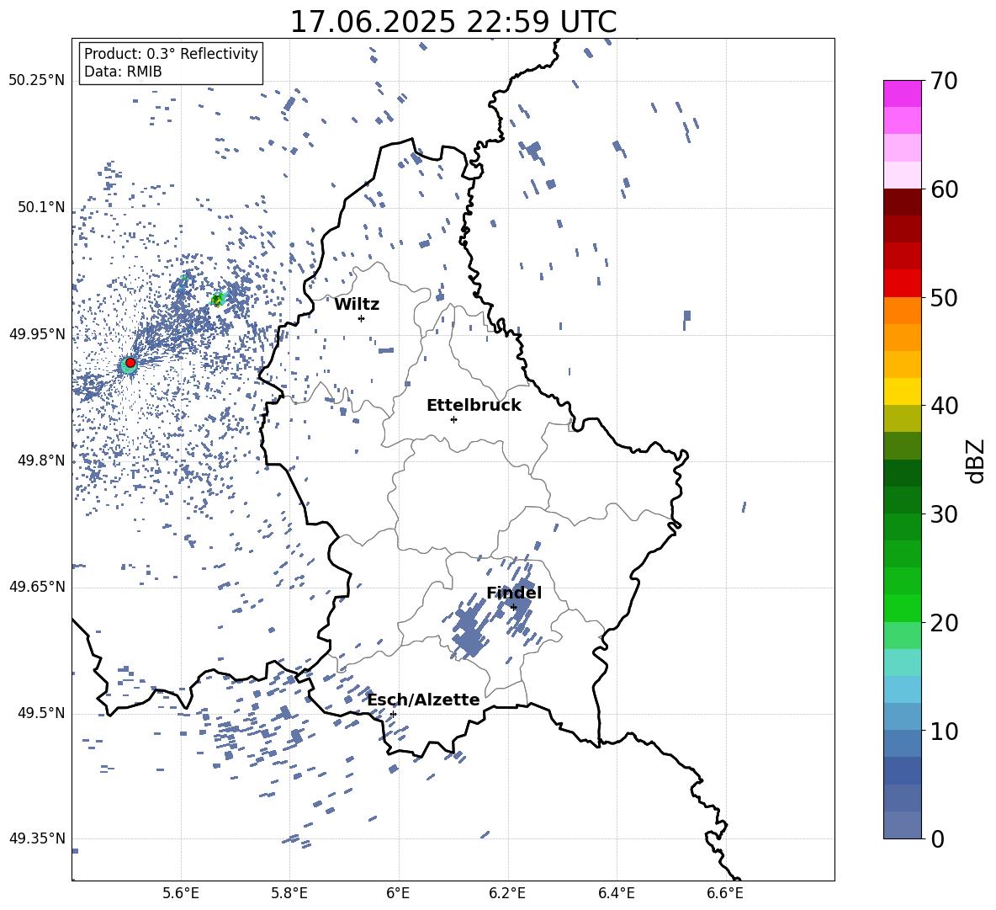996x910 pixels.
Task: Click the colorbar tick label 20
Action: point(943,623)
